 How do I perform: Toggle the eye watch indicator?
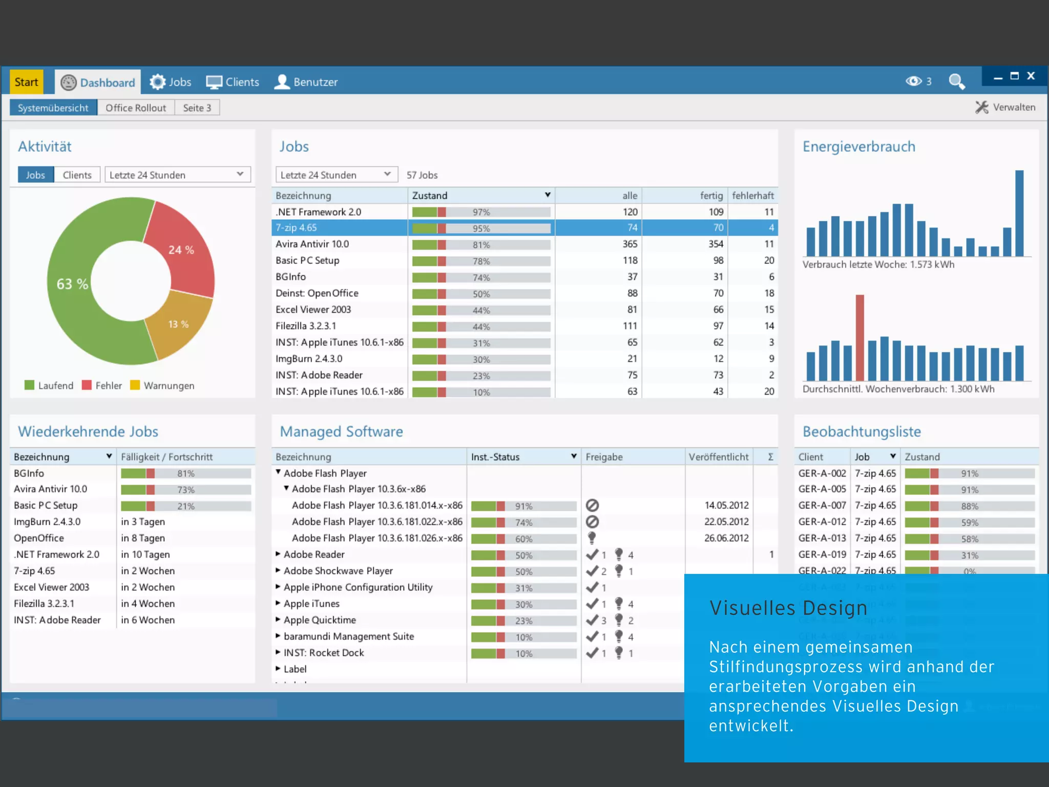point(914,81)
